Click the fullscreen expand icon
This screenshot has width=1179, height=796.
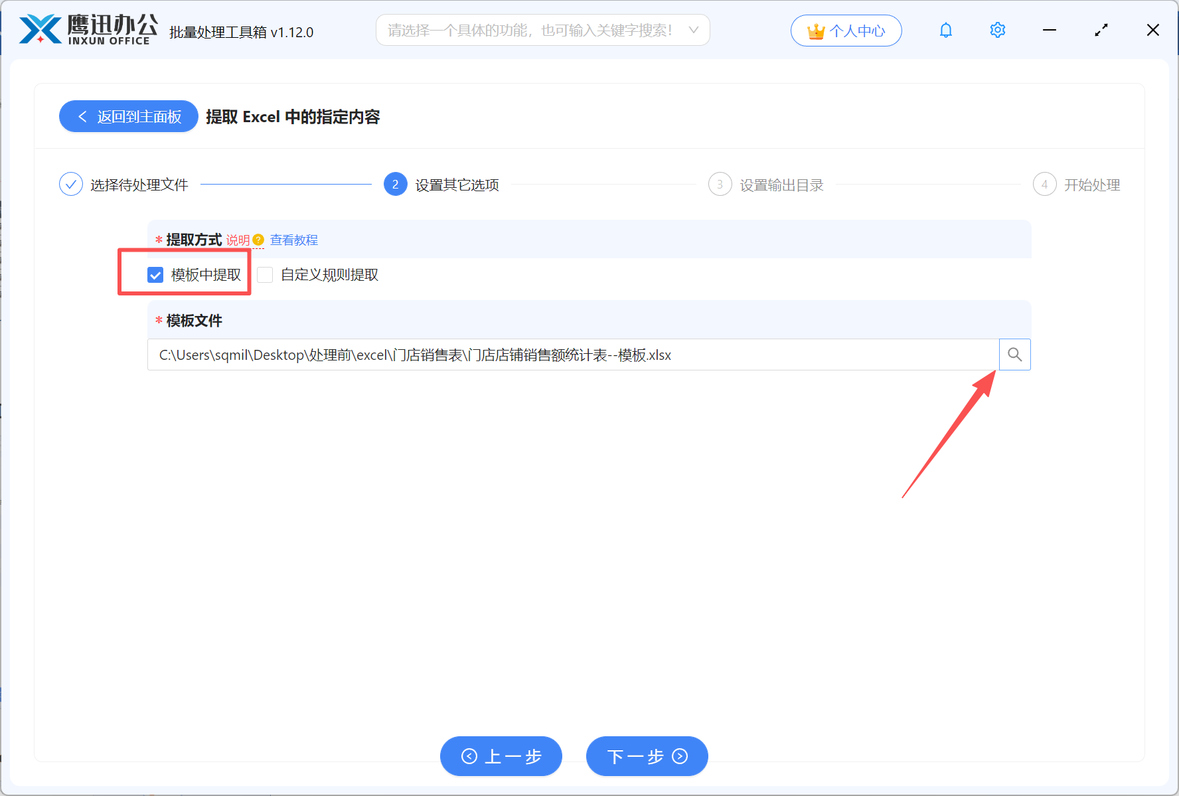(x=1101, y=30)
